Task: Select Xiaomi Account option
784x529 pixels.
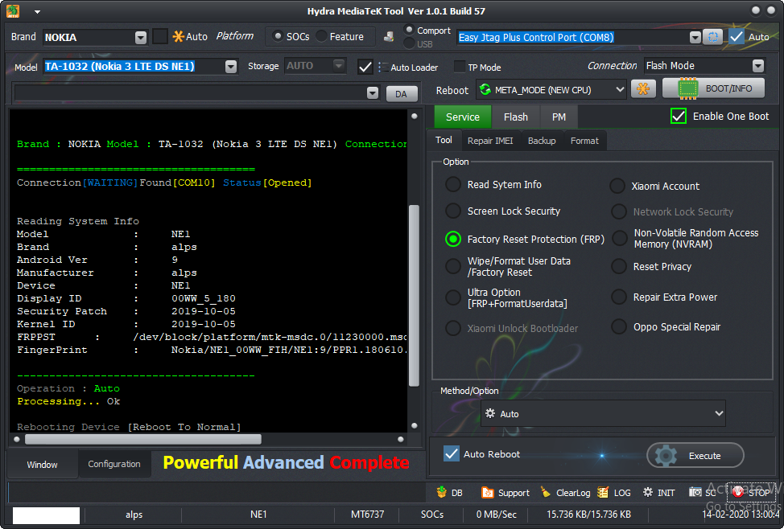Action: pos(617,186)
